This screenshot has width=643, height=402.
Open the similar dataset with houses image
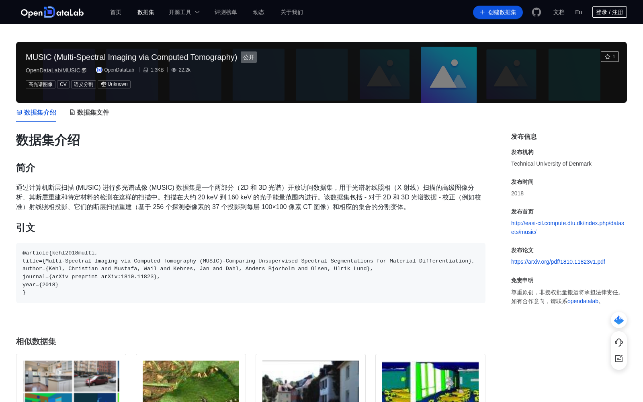point(311,378)
